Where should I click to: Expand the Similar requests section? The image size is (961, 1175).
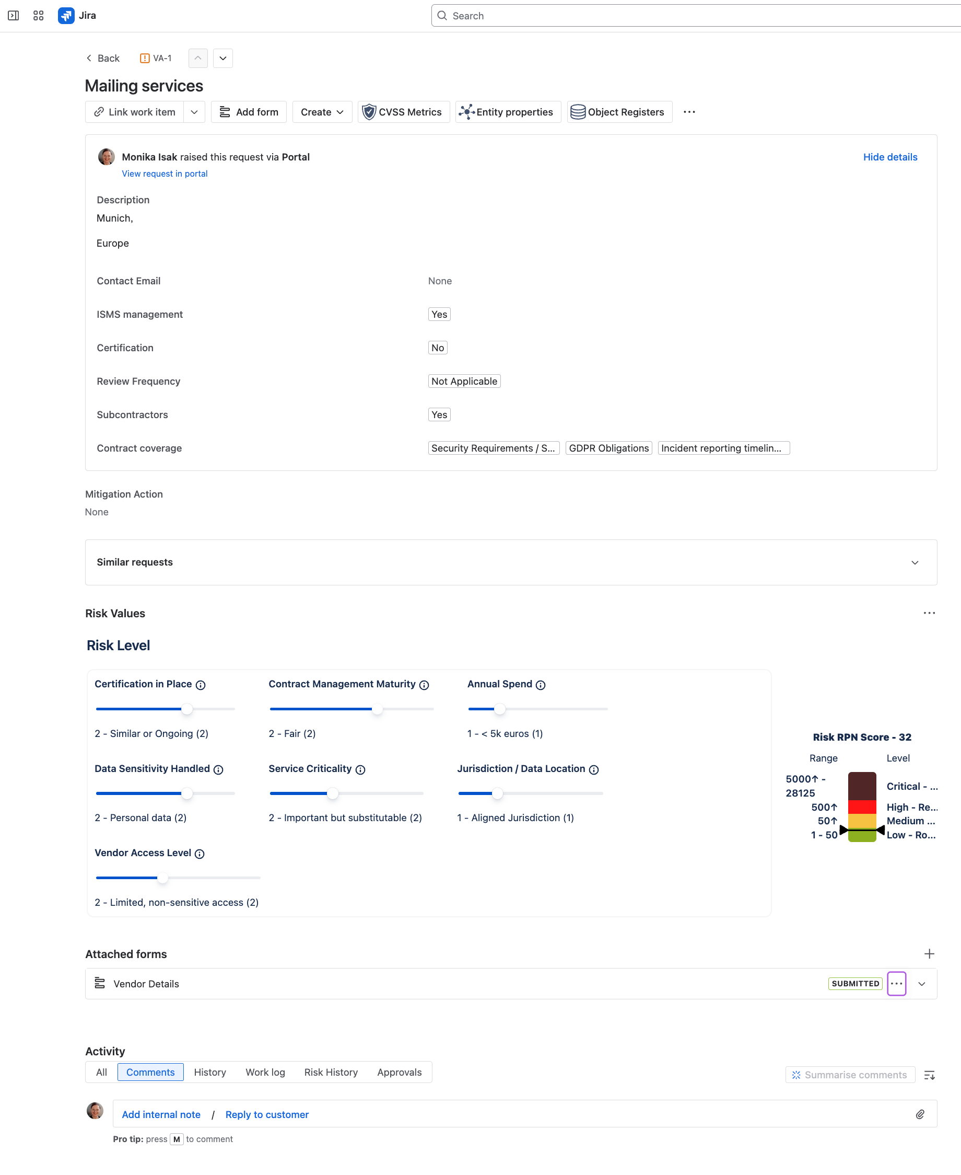click(915, 562)
